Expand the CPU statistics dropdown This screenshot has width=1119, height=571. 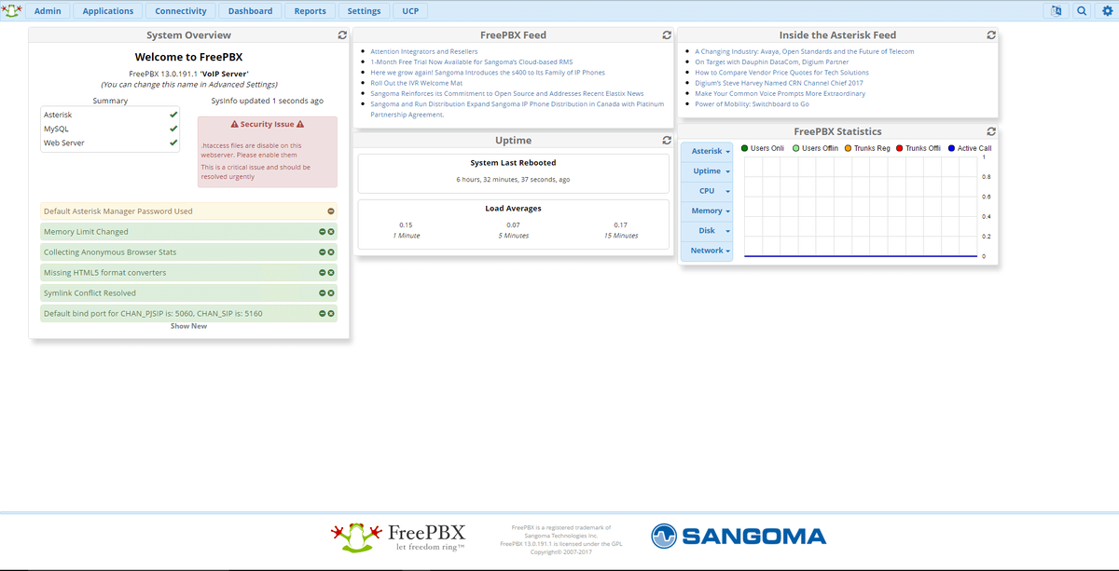[707, 191]
